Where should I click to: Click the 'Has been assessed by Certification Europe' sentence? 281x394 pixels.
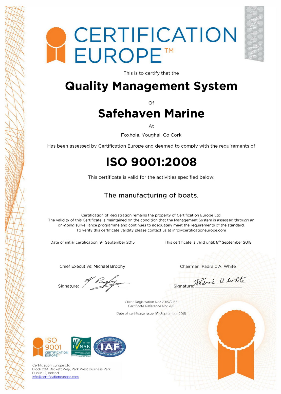(x=151, y=146)
